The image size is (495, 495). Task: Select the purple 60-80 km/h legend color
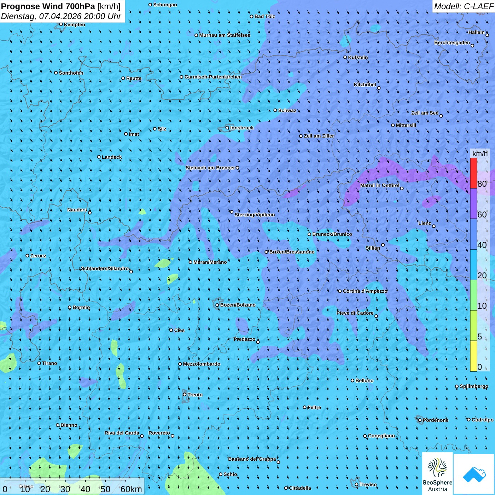click(x=473, y=204)
